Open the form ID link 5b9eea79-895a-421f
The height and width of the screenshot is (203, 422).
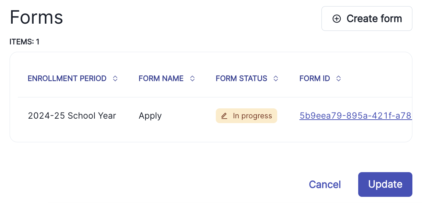tap(355, 116)
